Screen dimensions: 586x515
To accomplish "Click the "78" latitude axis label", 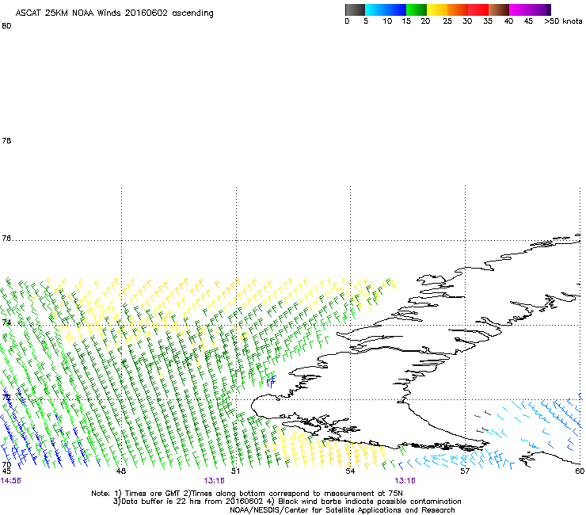I will [6, 140].
